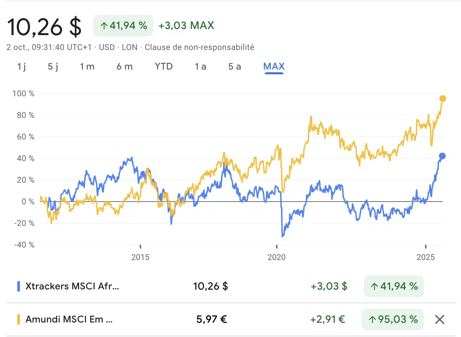Remove the Amundi MSCI Em comparison with X

(x=439, y=319)
